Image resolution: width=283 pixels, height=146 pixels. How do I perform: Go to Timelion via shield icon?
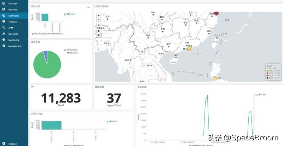click(x=4, y=22)
